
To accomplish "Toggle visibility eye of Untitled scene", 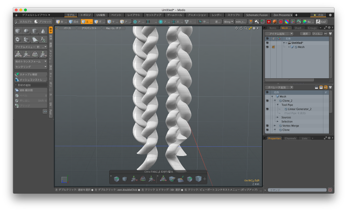I will pyautogui.click(x=267, y=43).
